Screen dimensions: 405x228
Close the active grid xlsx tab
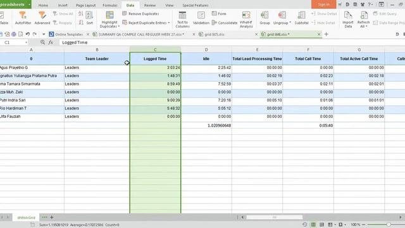click(319, 34)
